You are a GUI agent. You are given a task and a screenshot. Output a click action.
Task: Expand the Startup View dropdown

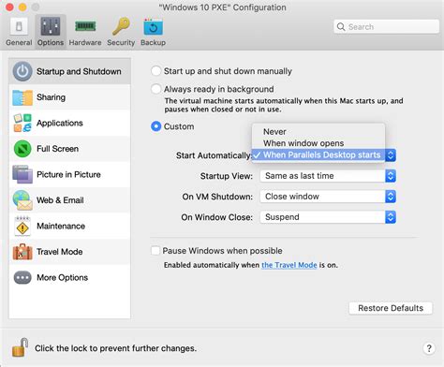click(x=328, y=176)
